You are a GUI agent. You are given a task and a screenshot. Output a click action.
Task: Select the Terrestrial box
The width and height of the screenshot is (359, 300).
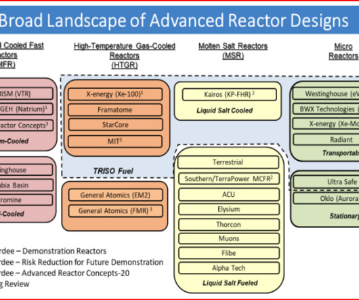(228, 162)
